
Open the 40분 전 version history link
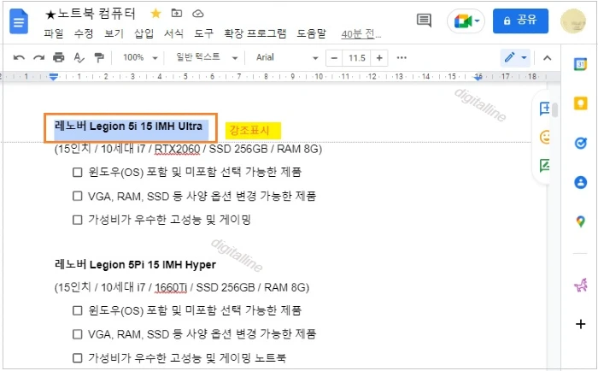click(361, 34)
